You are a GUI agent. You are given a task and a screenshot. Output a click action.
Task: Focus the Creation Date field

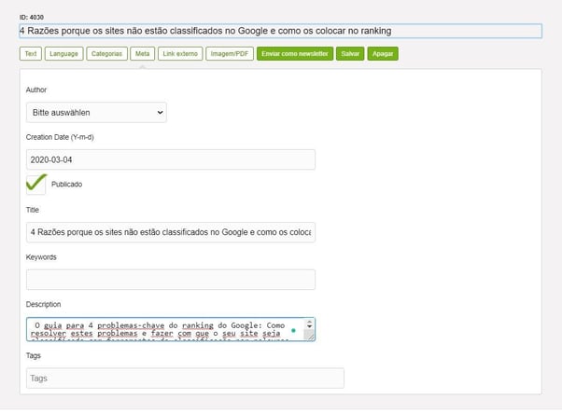point(171,159)
